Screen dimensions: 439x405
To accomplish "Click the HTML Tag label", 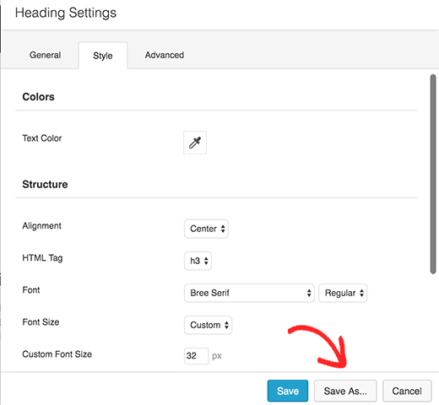I will click(42, 258).
